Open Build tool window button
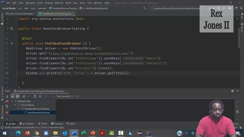The height and width of the screenshot is (137, 244). [71, 124]
